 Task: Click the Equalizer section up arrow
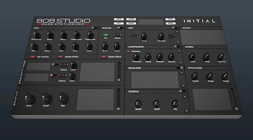[x=182, y=73]
